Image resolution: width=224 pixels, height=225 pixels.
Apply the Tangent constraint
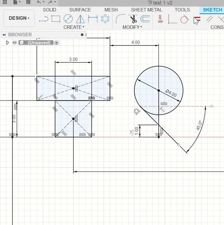185,19
